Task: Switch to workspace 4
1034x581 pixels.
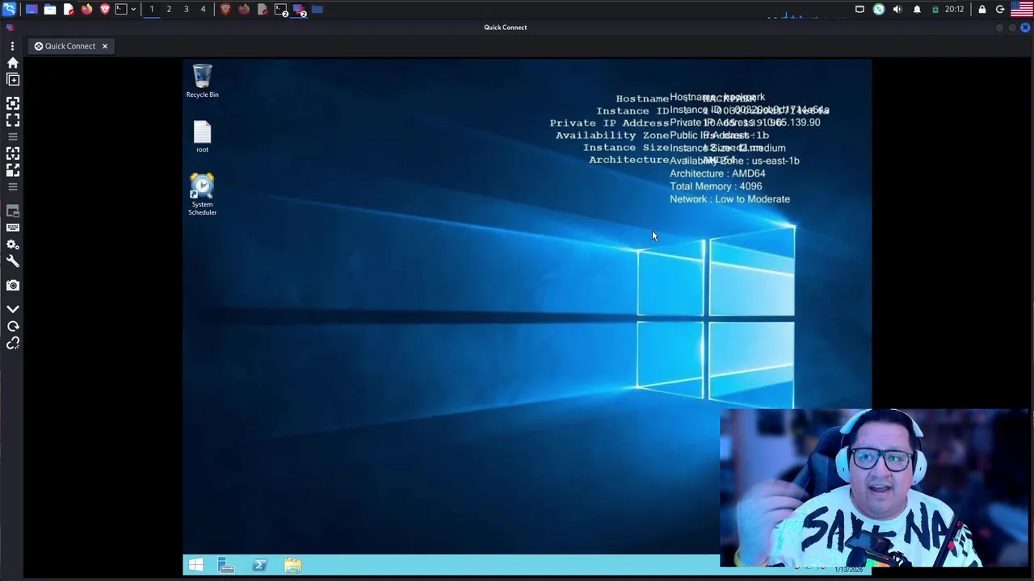Action: [203, 9]
